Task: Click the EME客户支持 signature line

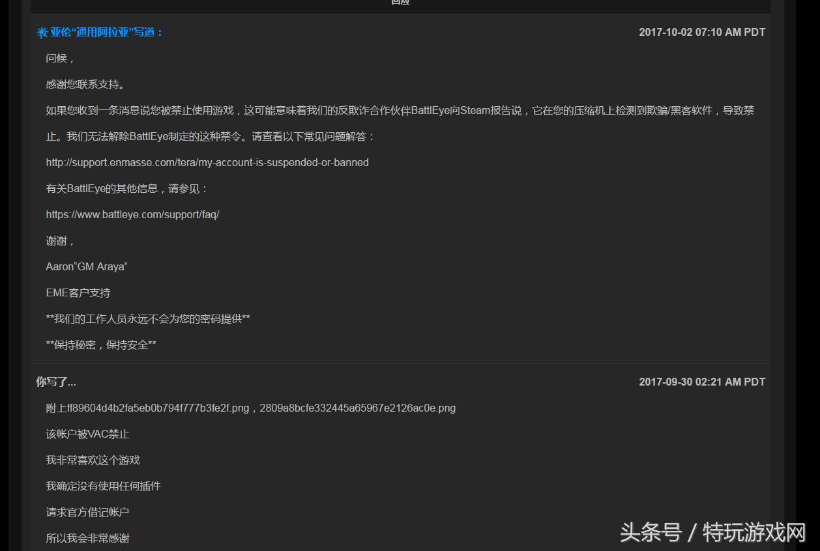Action: [78, 292]
